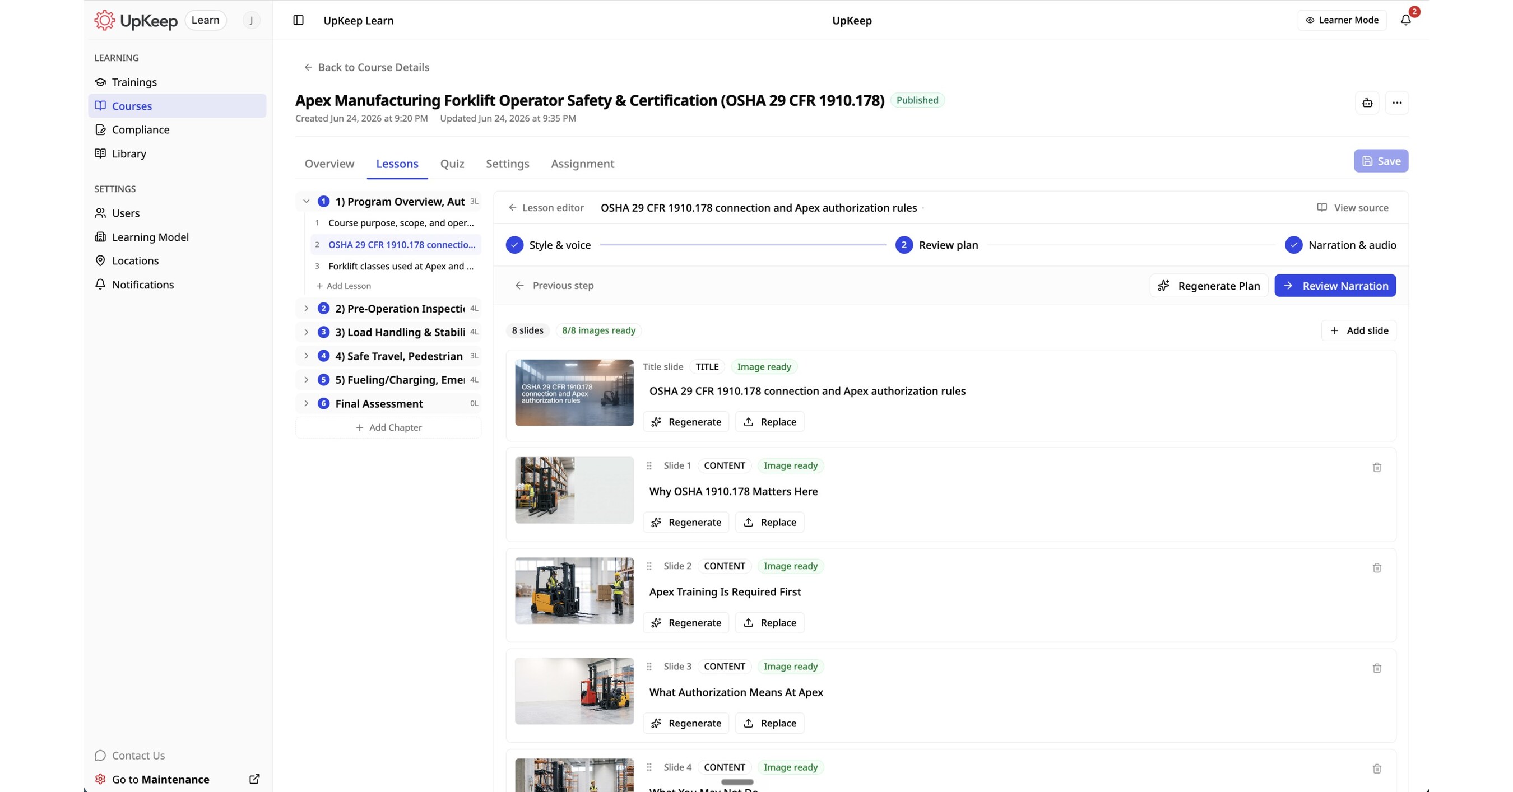Regenerate Slide 1 image

point(686,523)
